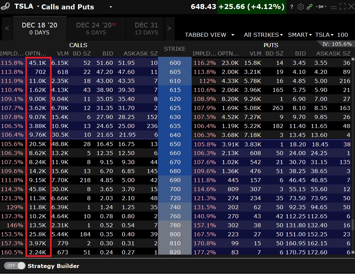
Task: Select the 650 strike cell
Action: 175,144
